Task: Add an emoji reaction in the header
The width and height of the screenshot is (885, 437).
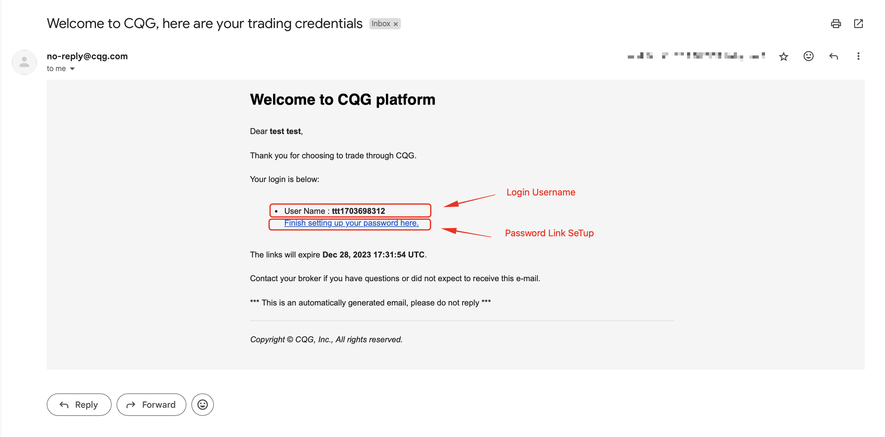Action: point(808,56)
